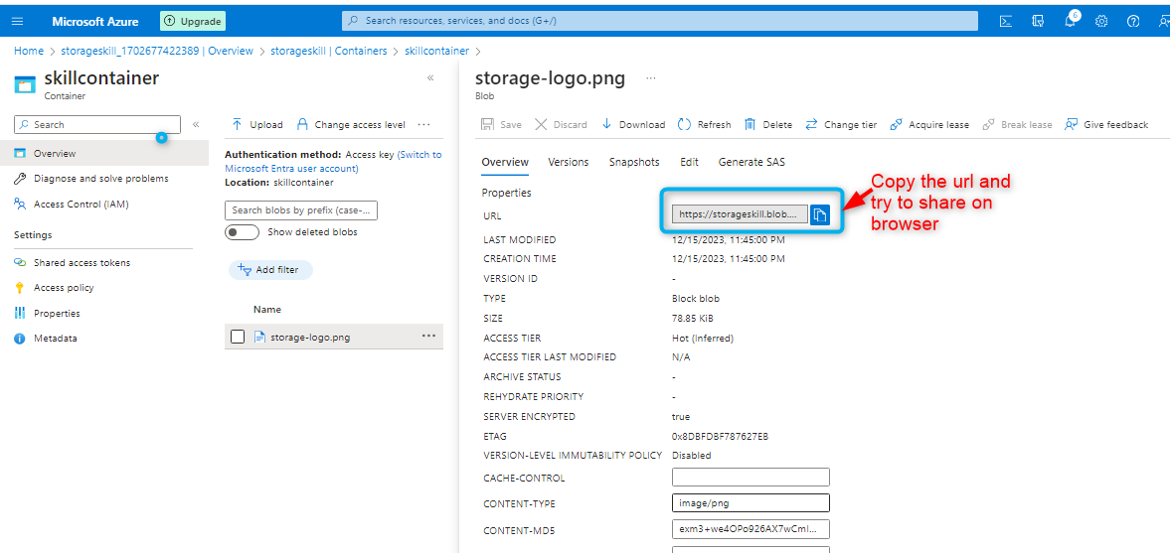Open the notifications bell
This screenshot has width=1170, height=553.
click(1070, 21)
